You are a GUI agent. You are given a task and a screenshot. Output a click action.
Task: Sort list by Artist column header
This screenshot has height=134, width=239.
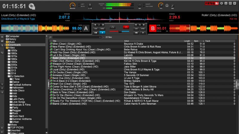(126, 41)
